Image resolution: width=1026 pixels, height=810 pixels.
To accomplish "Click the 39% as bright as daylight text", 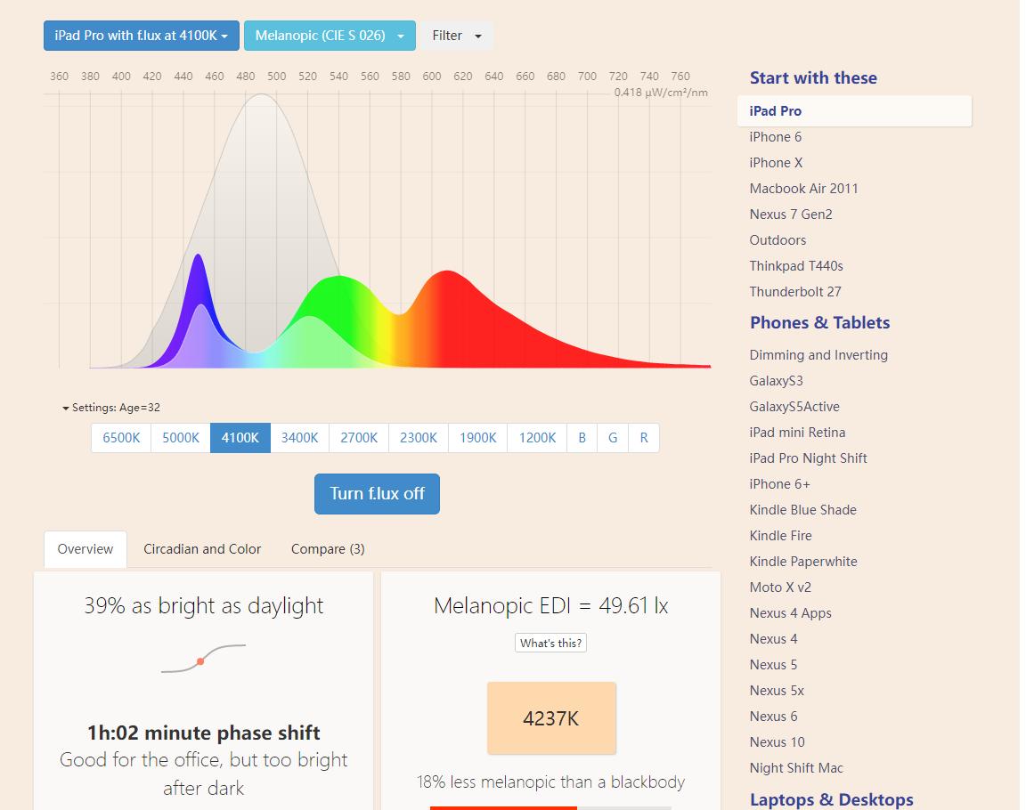I will click(203, 606).
